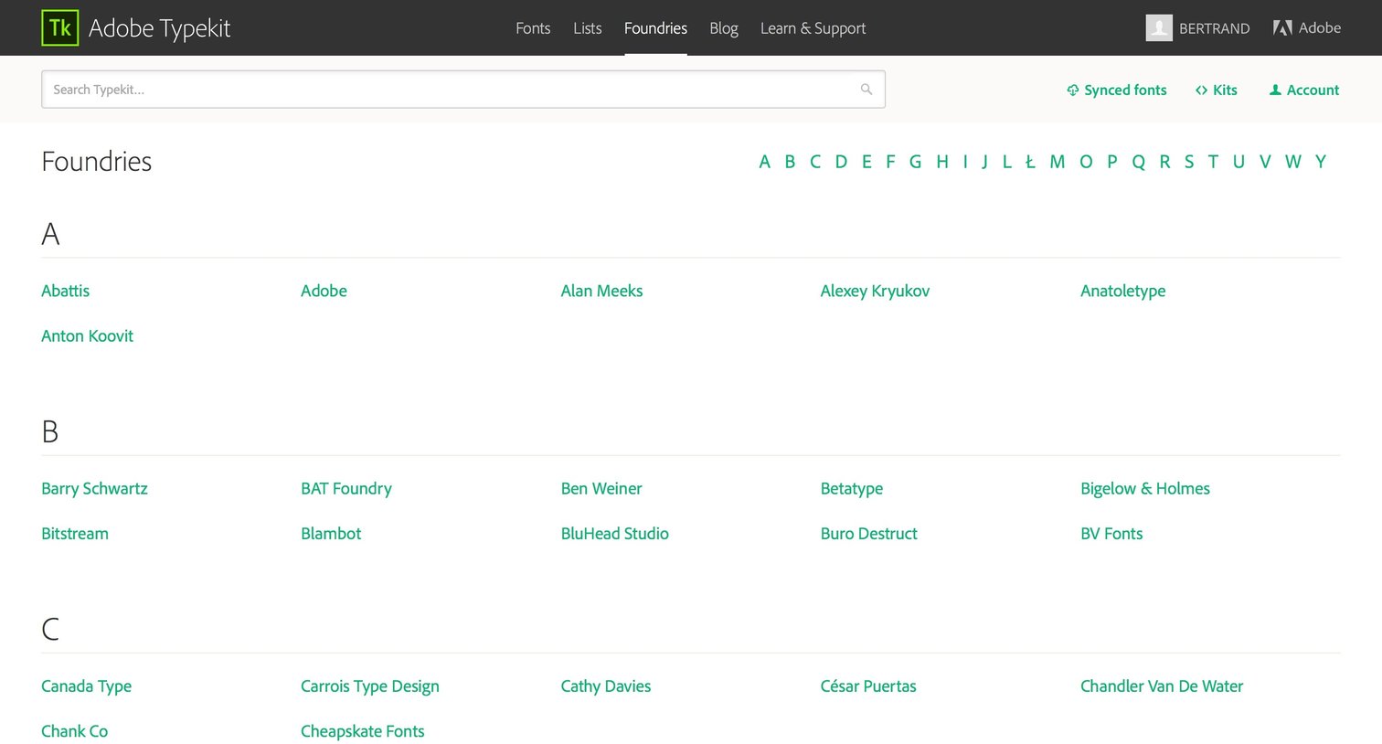Open the BAT Foundry link

(346, 489)
